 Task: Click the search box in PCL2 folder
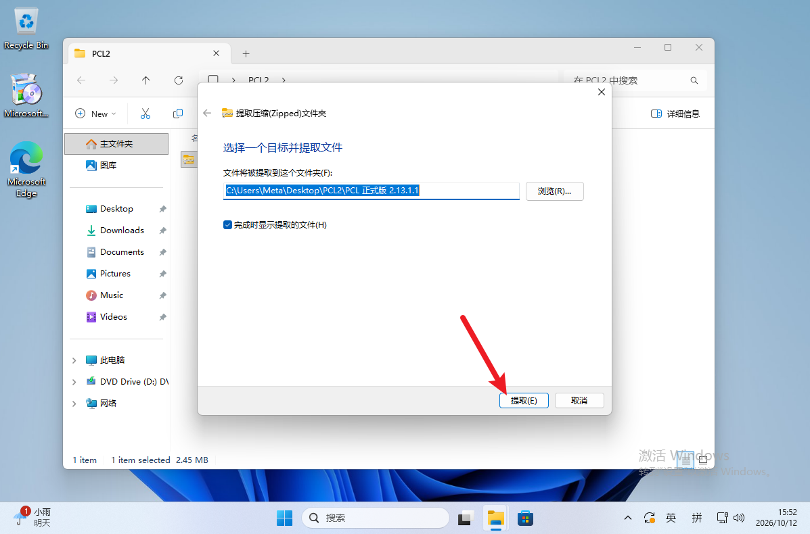(x=635, y=80)
